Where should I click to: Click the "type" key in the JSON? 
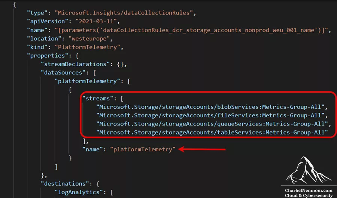click(x=37, y=13)
